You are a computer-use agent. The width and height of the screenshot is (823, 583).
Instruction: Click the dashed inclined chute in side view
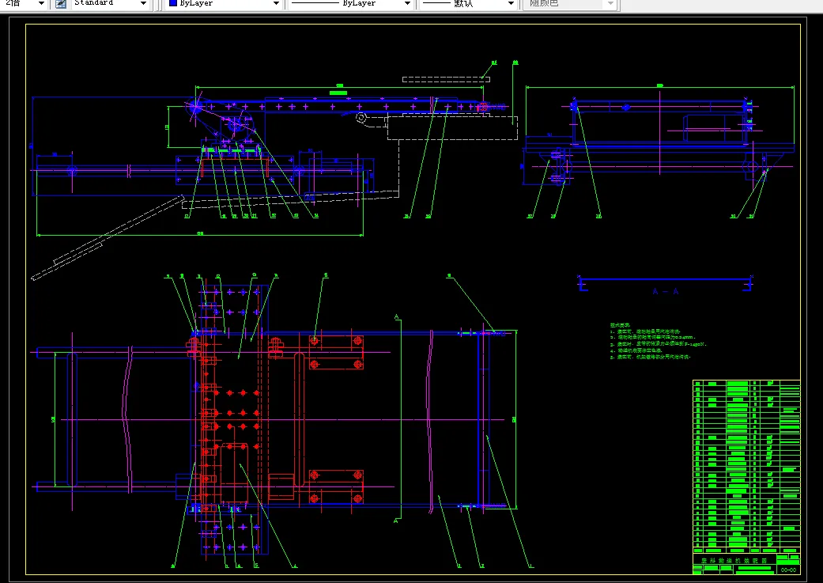[108, 238]
